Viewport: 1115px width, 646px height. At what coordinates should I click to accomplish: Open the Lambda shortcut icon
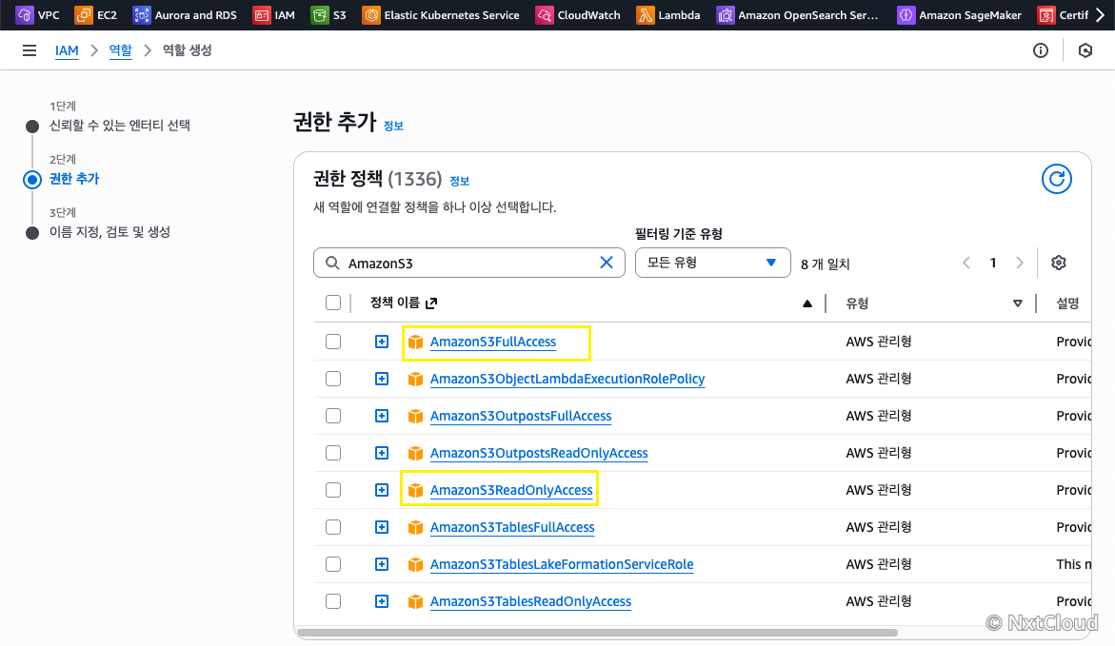tap(645, 15)
